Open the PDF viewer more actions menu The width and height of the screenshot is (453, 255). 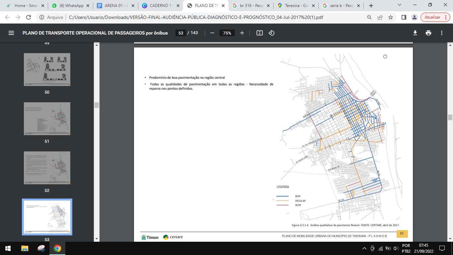point(442,33)
